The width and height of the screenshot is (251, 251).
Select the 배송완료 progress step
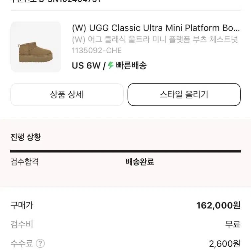point(140,162)
